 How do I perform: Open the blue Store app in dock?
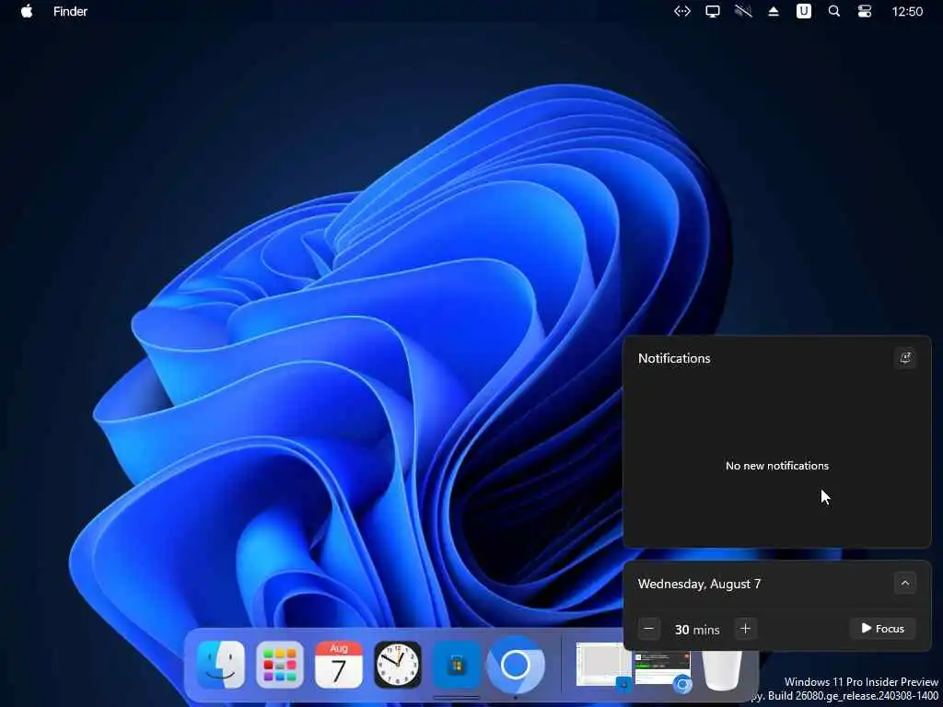pos(457,665)
